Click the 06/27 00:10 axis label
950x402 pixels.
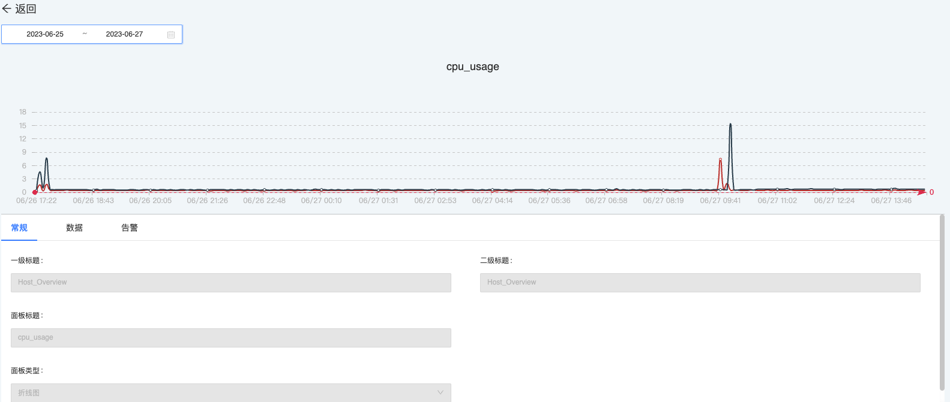click(x=322, y=201)
